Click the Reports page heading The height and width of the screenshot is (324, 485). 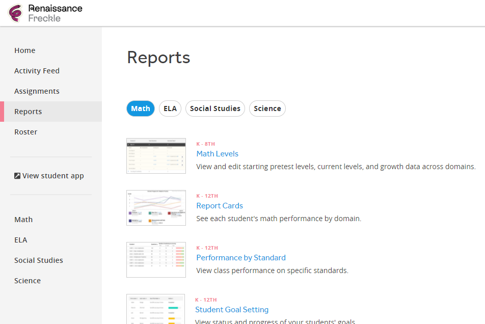click(x=158, y=58)
